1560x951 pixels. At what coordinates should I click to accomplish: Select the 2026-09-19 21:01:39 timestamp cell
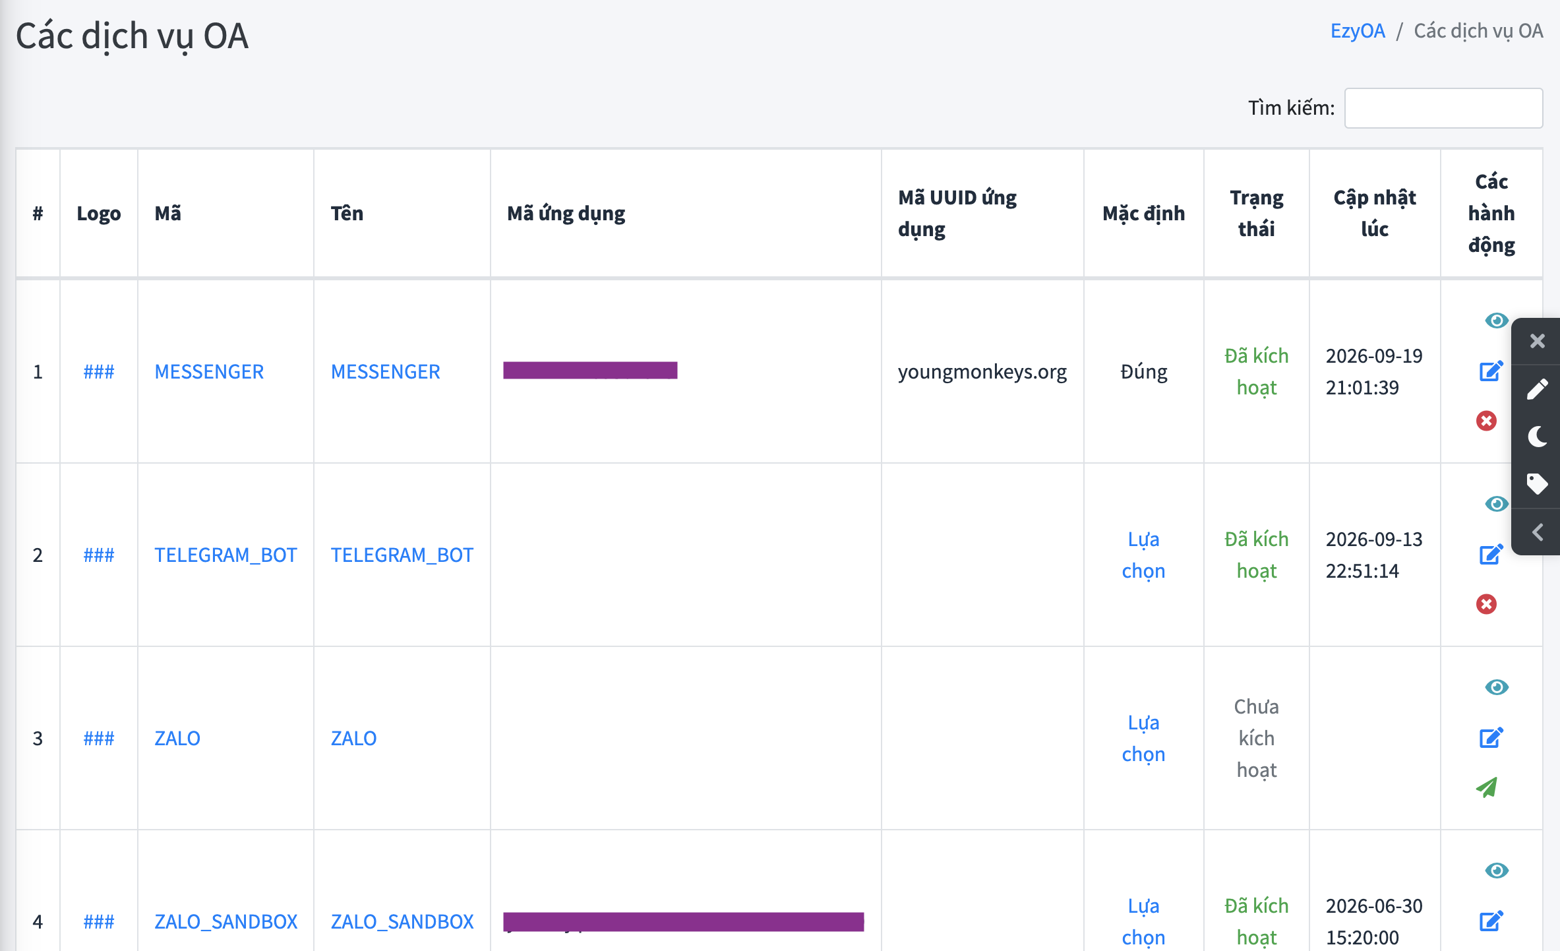[1374, 371]
